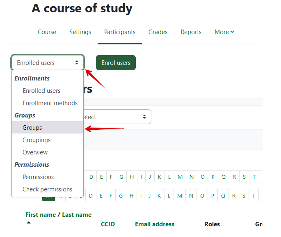Select Groupings option in the list

point(37,140)
